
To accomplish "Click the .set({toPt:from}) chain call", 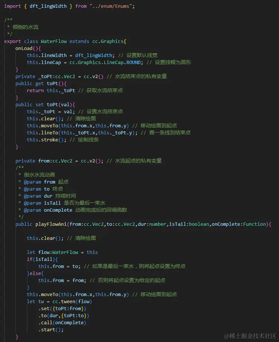I will pos(62,308).
